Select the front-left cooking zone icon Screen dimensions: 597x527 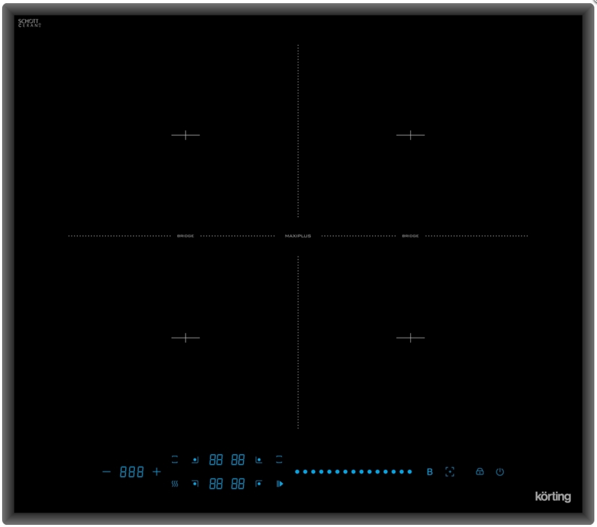point(195,484)
